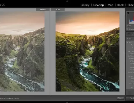Toggle the bottom filmstrip panel arrow
This screenshot has width=134, height=103.
(67, 102)
